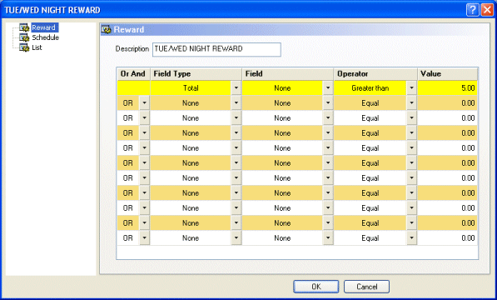Click the Reward tree node icon

[24, 27]
